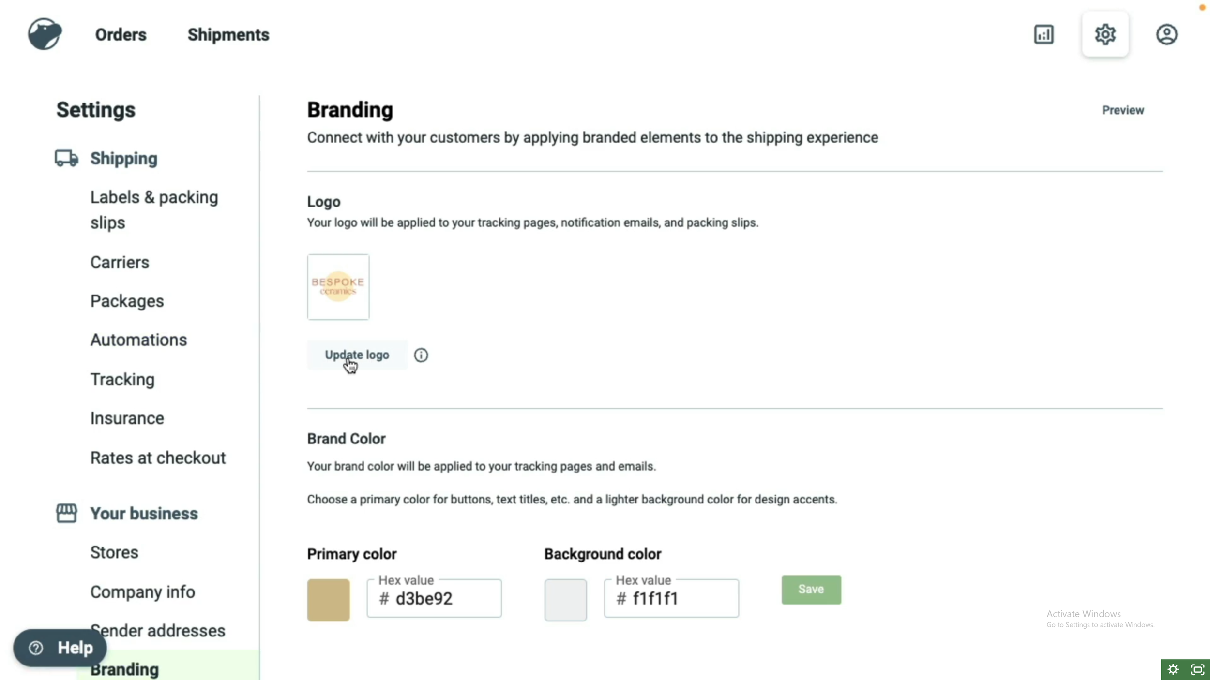
Task: Click the primary color hex value field
Action: [x=434, y=598]
